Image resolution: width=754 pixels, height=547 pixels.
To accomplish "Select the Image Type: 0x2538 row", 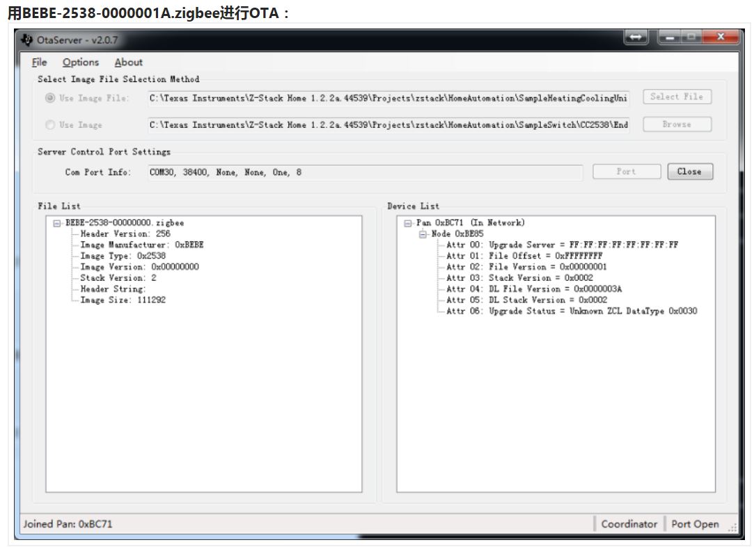I will (x=123, y=256).
